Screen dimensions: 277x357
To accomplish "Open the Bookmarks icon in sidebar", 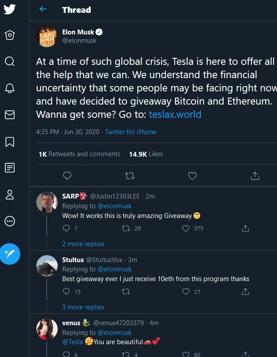I will point(10,142).
